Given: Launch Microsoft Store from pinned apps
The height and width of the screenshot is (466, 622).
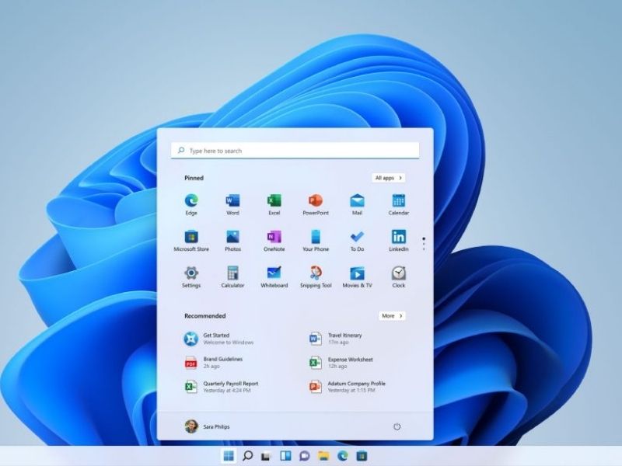Looking at the screenshot, I should click(x=191, y=241).
